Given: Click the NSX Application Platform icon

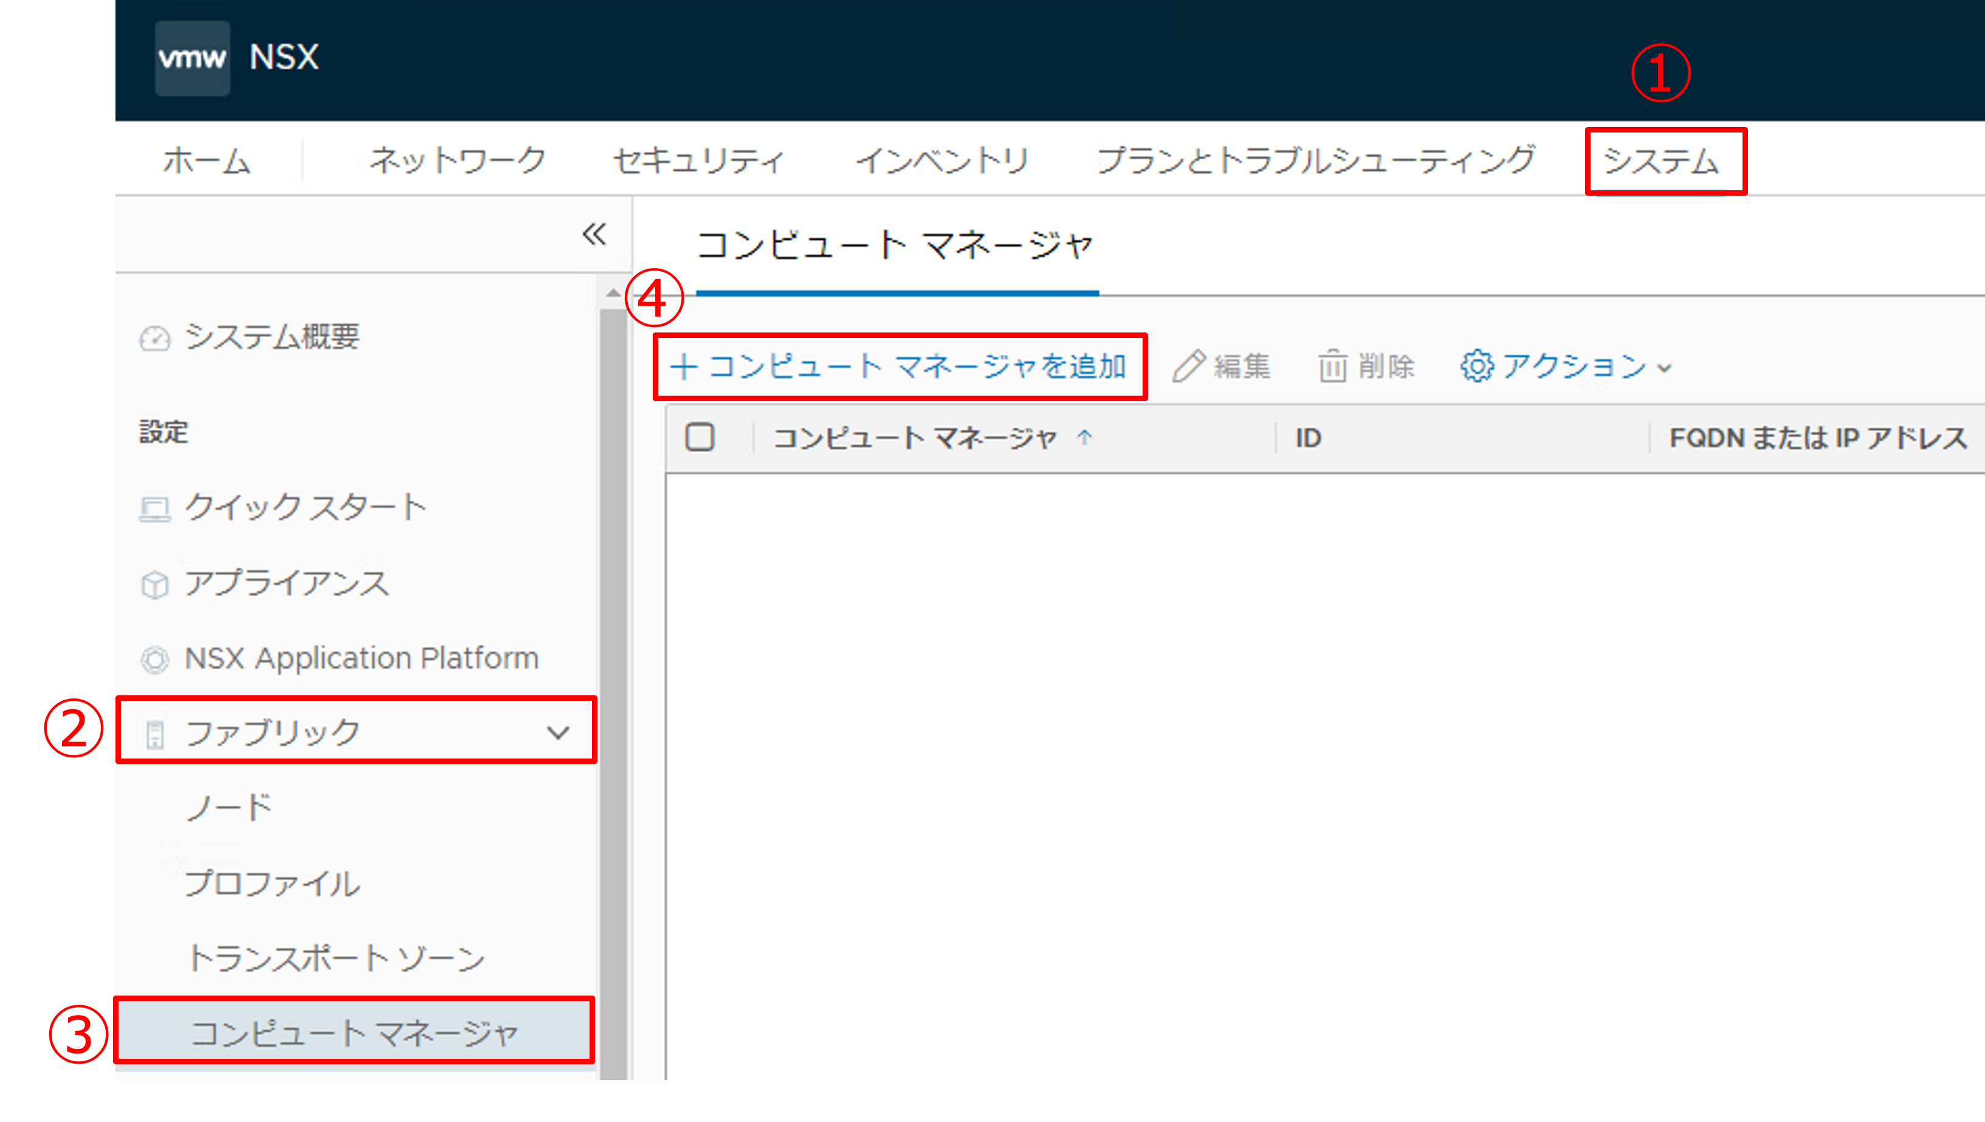Looking at the screenshot, I should [x=155, y=659].
